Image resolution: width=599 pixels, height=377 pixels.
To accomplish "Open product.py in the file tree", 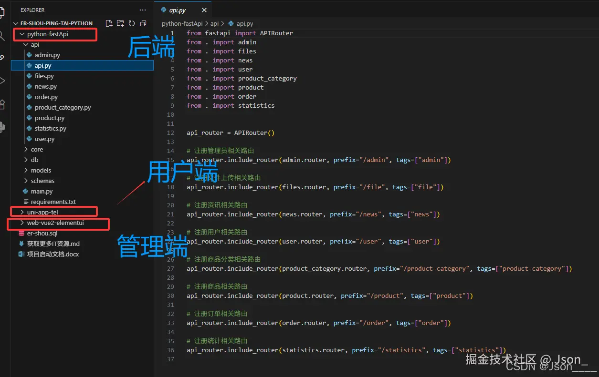I will coord(50,118).
